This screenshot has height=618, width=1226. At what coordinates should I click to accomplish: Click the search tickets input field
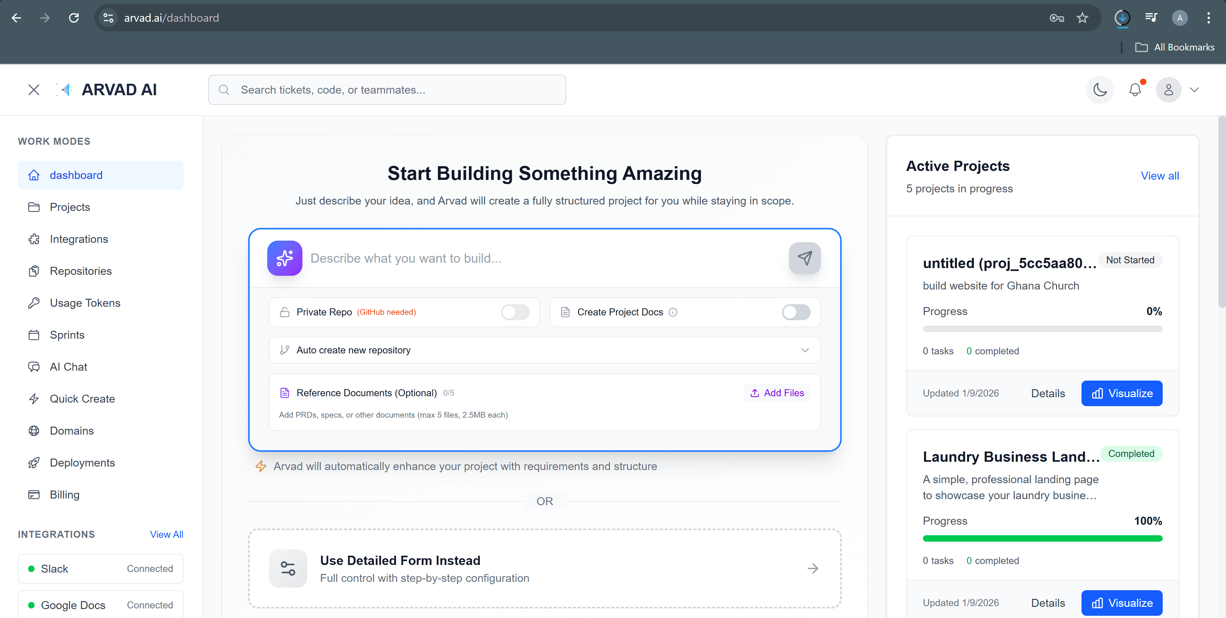(x=387, y=89)
